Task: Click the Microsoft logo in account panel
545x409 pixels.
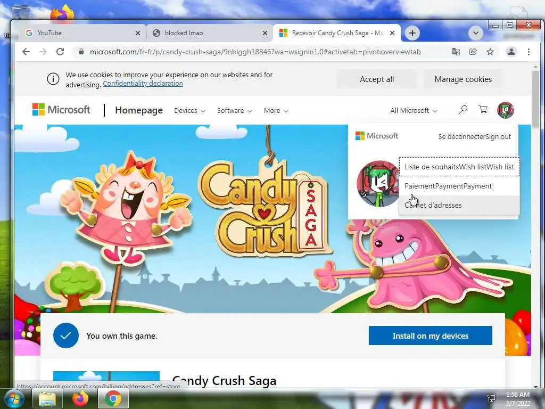Action: click(x=377, y=136)
